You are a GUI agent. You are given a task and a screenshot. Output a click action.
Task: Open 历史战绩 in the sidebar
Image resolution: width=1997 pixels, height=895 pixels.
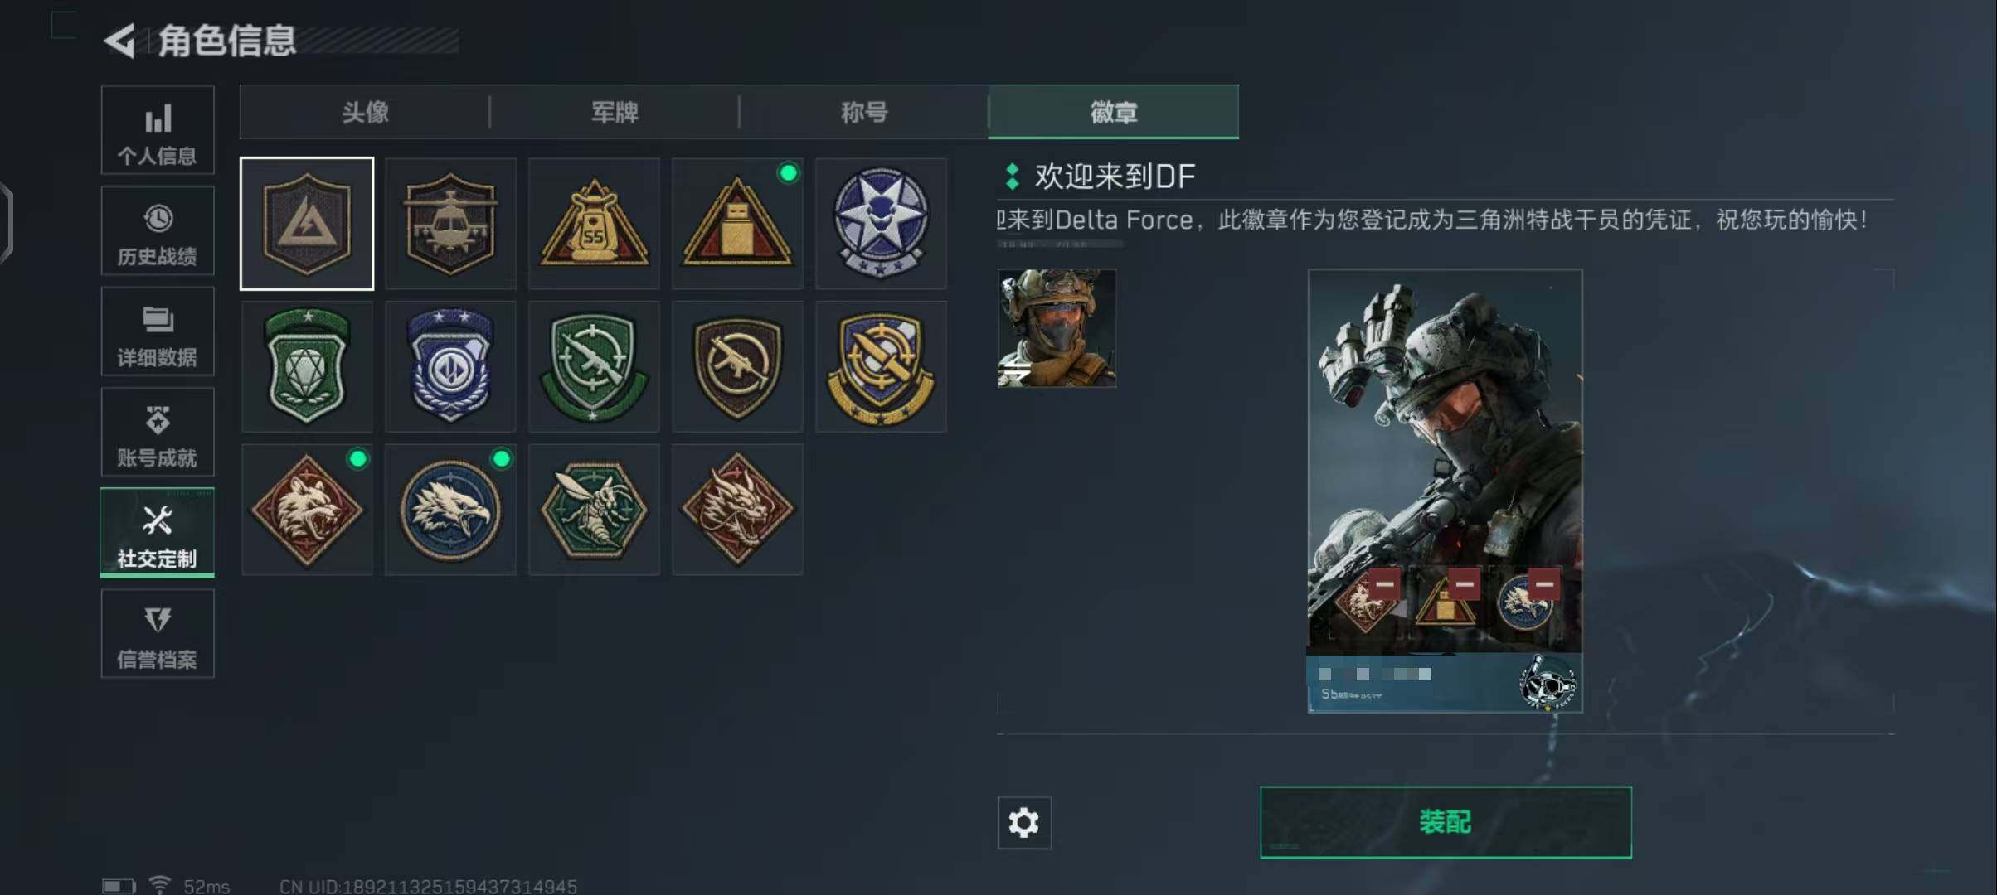pos(158,231)
